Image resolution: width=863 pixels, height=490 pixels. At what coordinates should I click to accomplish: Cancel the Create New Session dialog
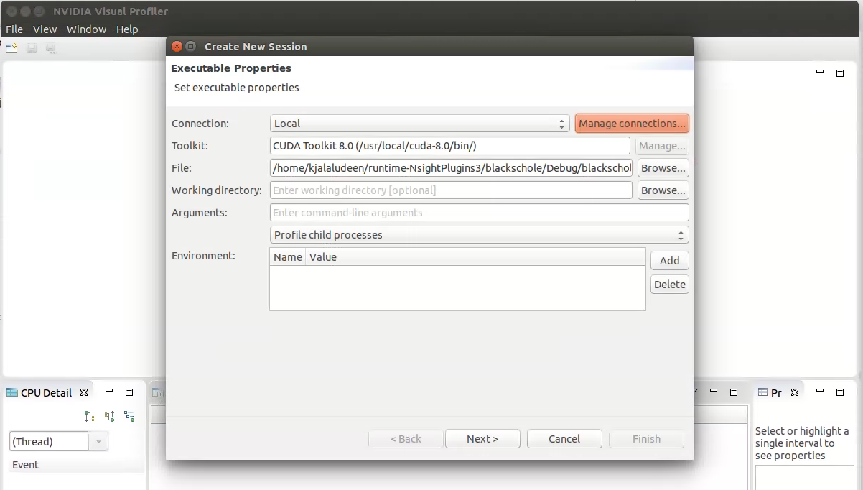[564, 439]
